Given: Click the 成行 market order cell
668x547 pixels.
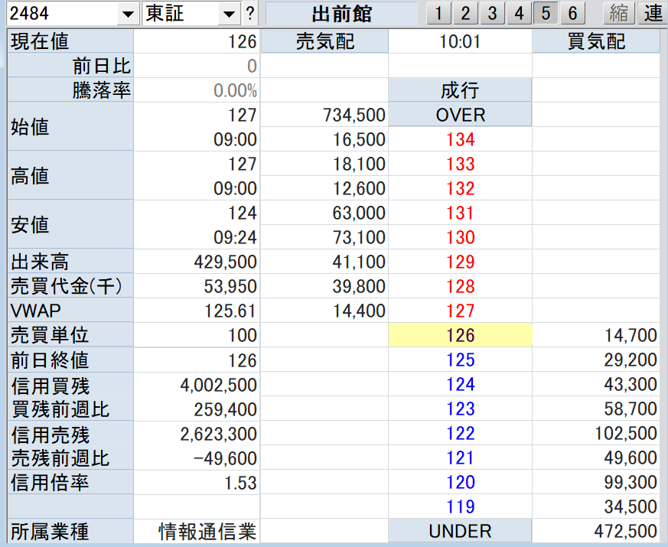Looking at the screenshot, I should click(x=460, y=90).
